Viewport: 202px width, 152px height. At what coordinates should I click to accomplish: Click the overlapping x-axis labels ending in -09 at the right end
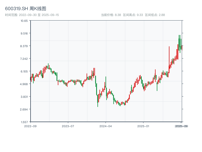click(x=181, y=126)
